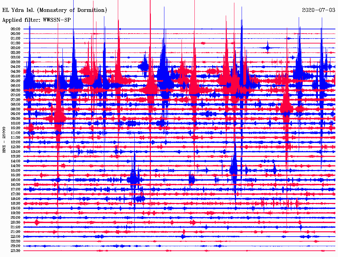
Task: Select the 09:00 time label
Action: [x=16, y=114]
